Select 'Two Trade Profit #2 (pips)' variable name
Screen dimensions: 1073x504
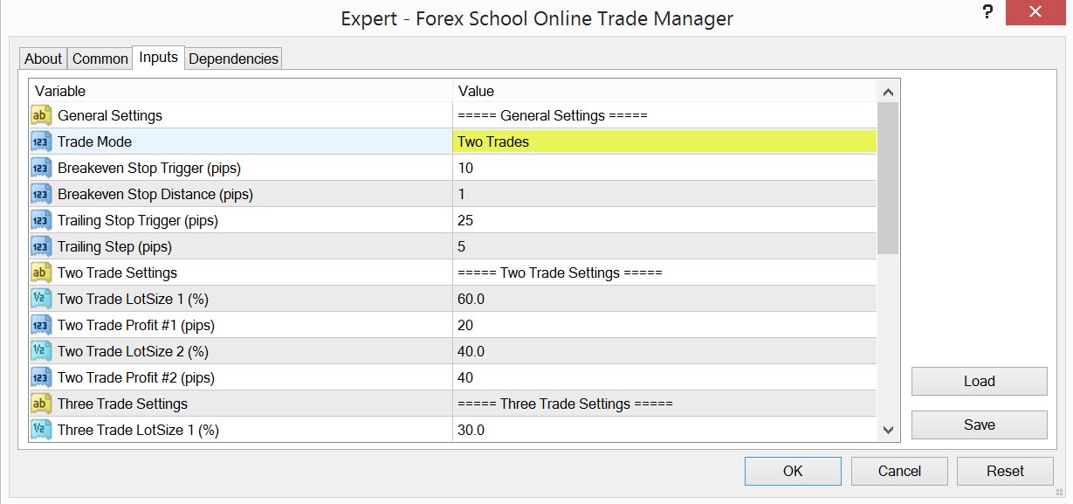[x=136, y=377]
